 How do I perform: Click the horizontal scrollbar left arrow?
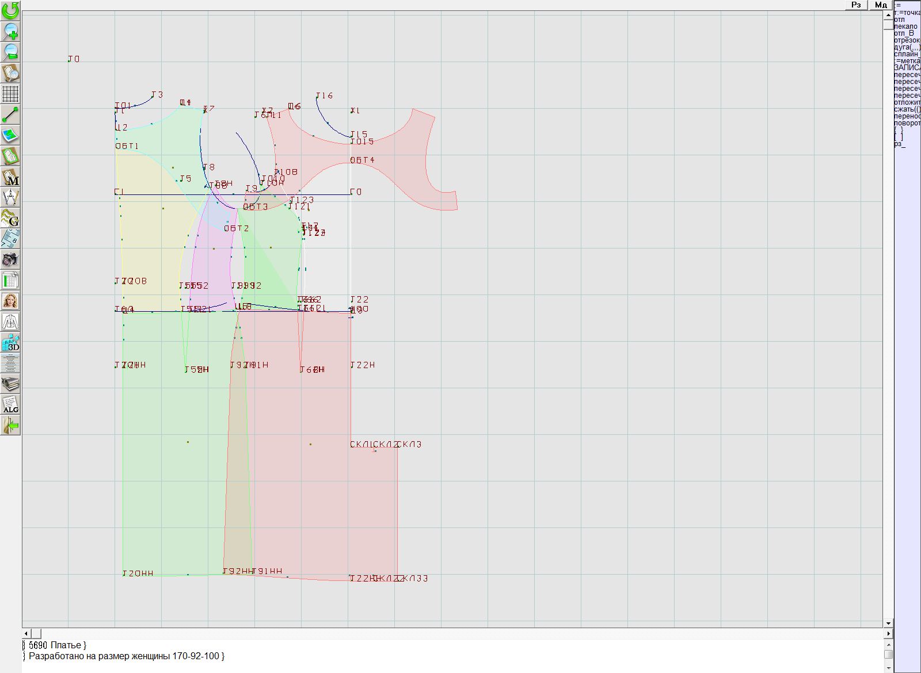(26, 633)
